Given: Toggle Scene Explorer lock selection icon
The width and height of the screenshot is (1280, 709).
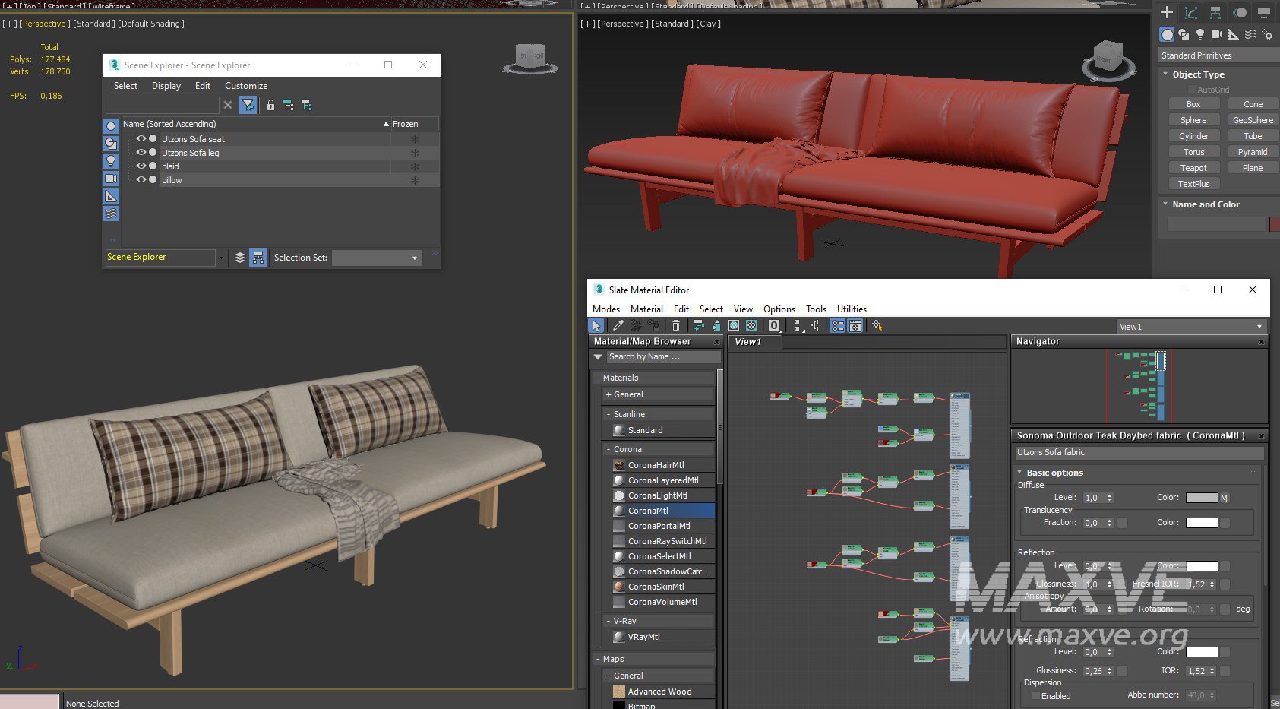Looking at the screenshot, I should coord(270,106).
